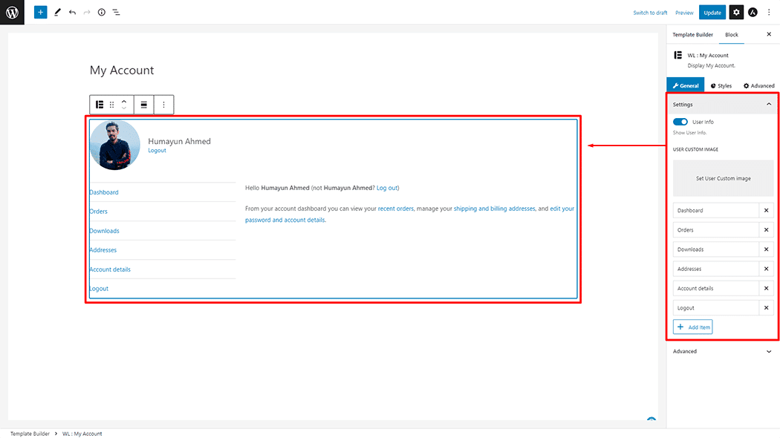
Task: Click the Undo arrow icon
Action: tap(72, 13)
